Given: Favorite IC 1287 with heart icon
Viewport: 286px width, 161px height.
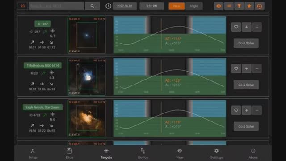Looking at the screenshot, I should coord(236,27).
